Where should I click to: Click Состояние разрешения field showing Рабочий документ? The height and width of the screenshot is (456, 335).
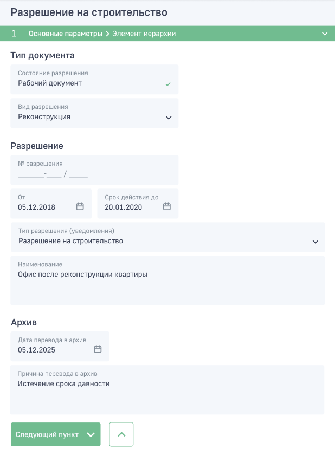point(94,80)
